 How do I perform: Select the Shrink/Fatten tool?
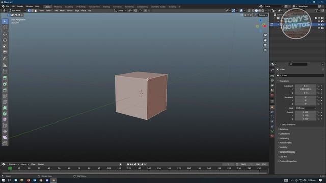(5, 132)
